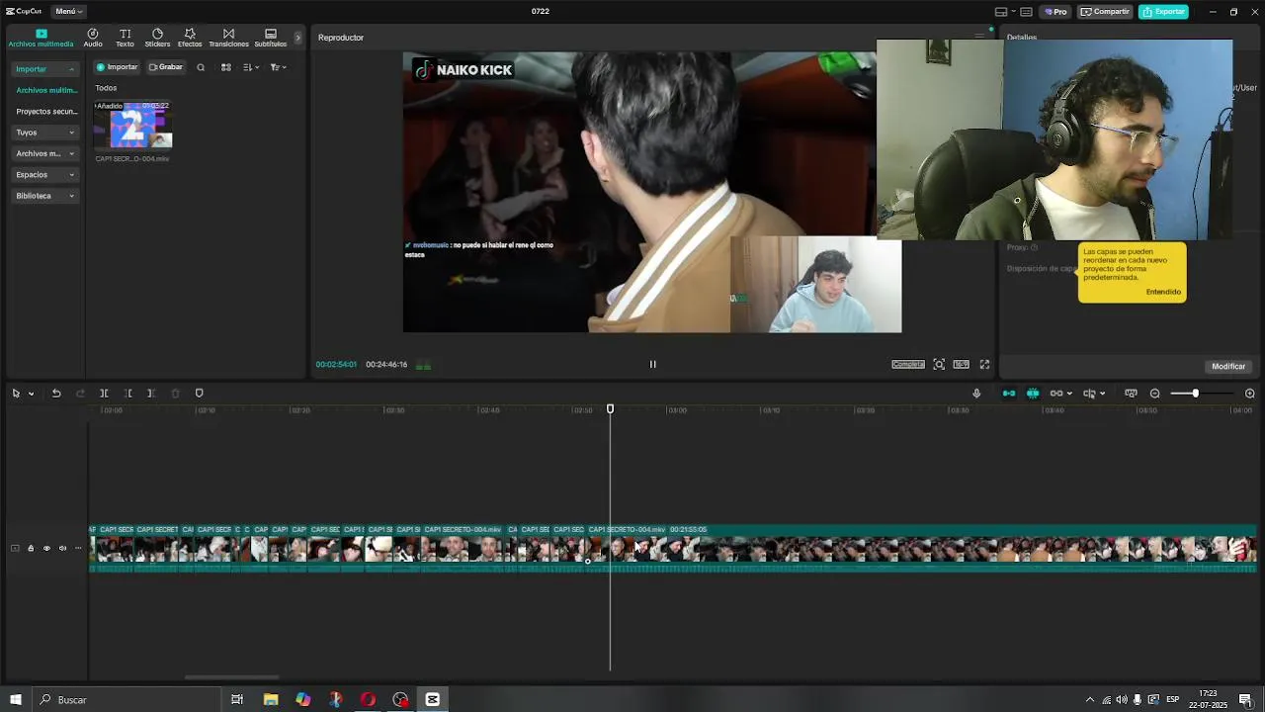Open the Transiciones tab

(228, 38)
